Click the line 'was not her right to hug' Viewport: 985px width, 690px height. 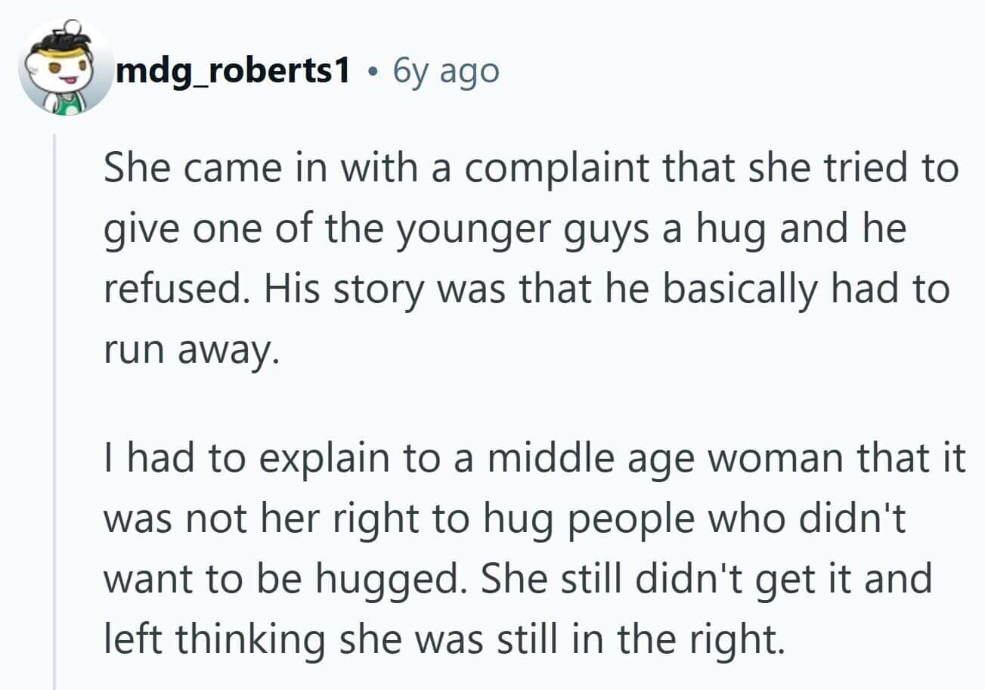[504, 521]
